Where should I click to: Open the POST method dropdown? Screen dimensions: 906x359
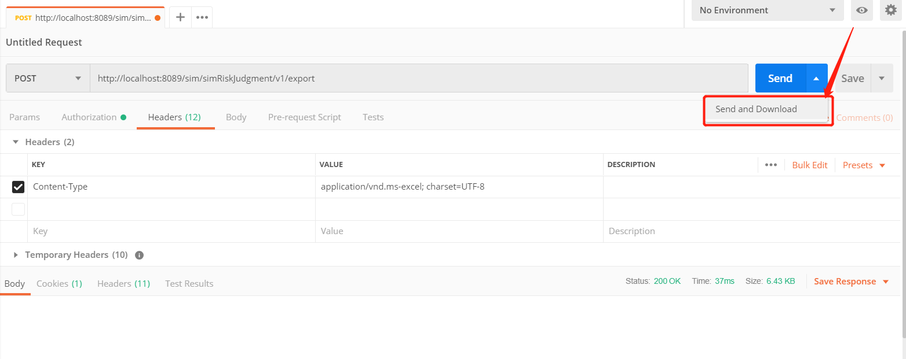click(x=48, y=79)
